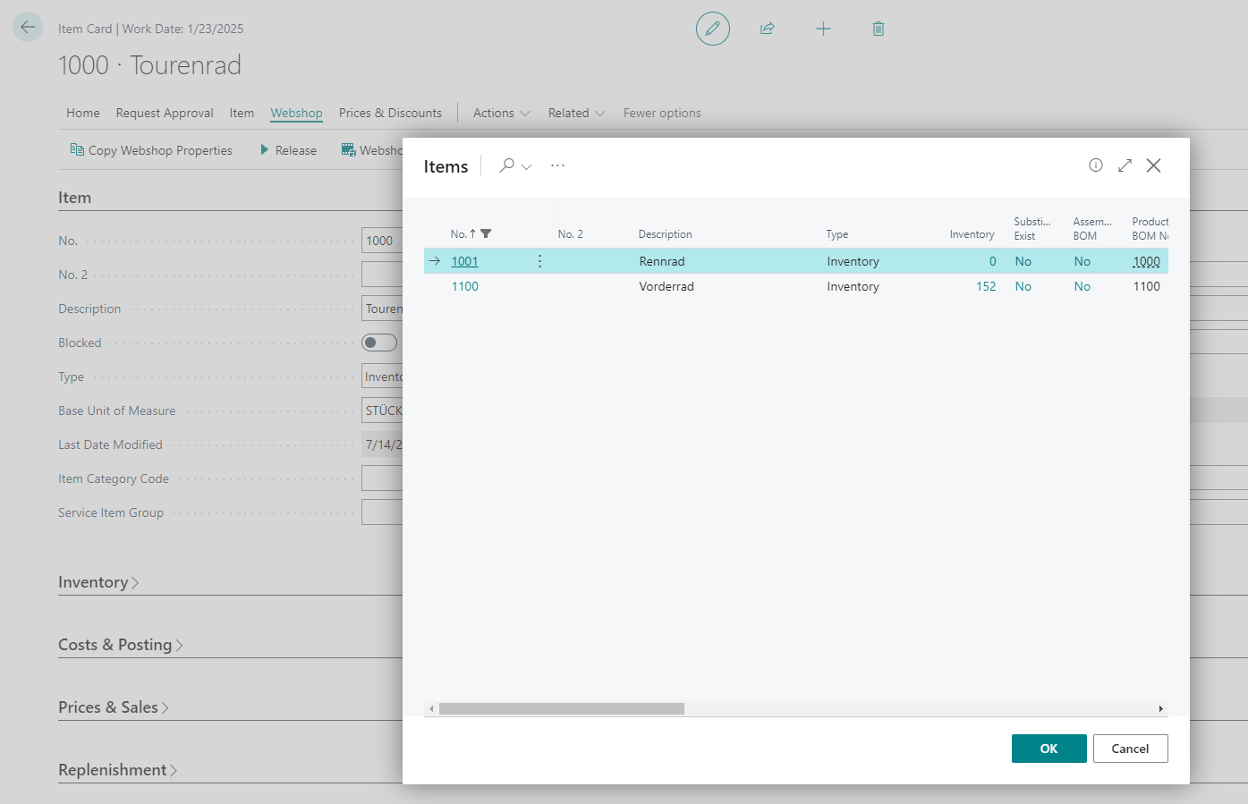Click Production BOM No. 1000 cell
Screen dimensions: 1248x804
(x=1146, y=261)
